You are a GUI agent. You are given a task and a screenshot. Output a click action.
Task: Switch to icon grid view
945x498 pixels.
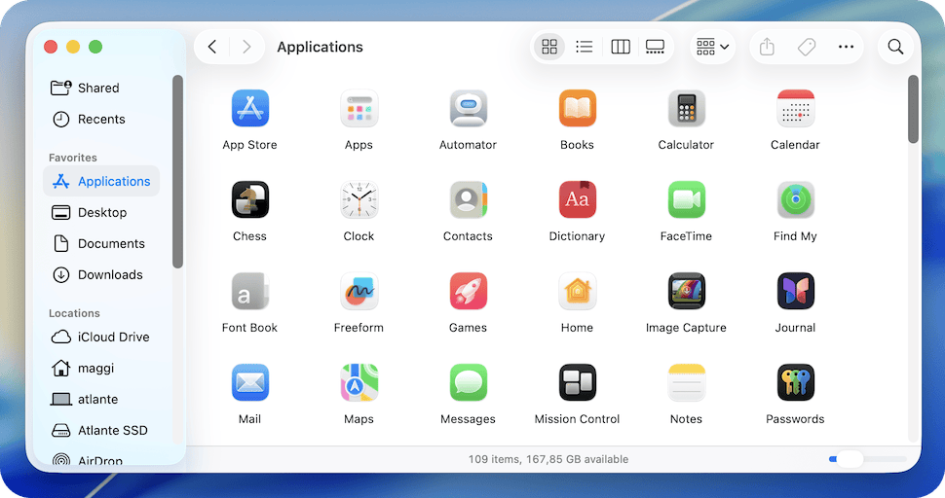coord(549,47)
